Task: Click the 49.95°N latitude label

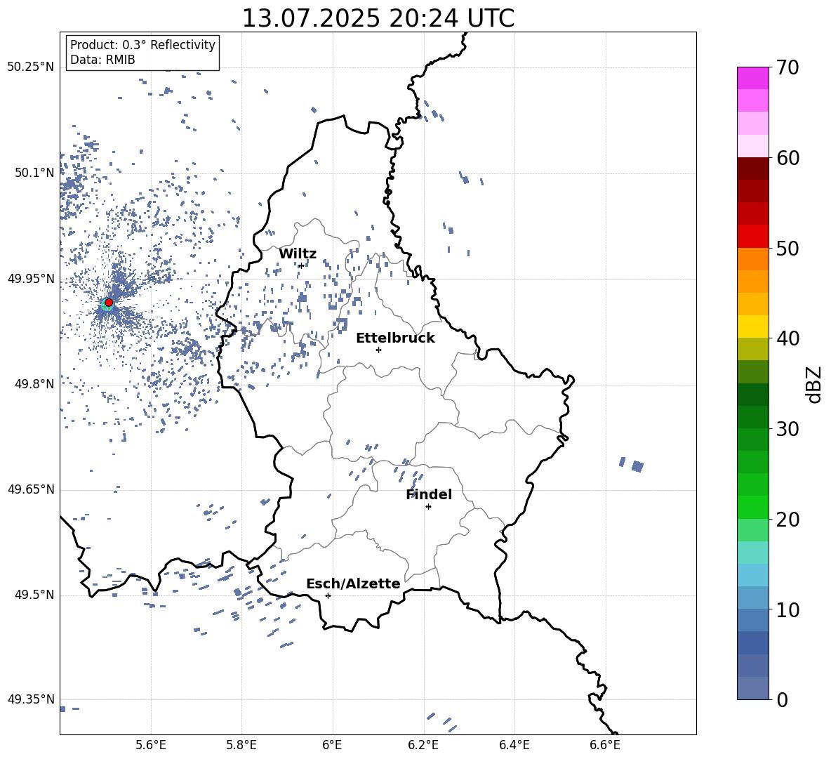Action: tap(31, 278)
